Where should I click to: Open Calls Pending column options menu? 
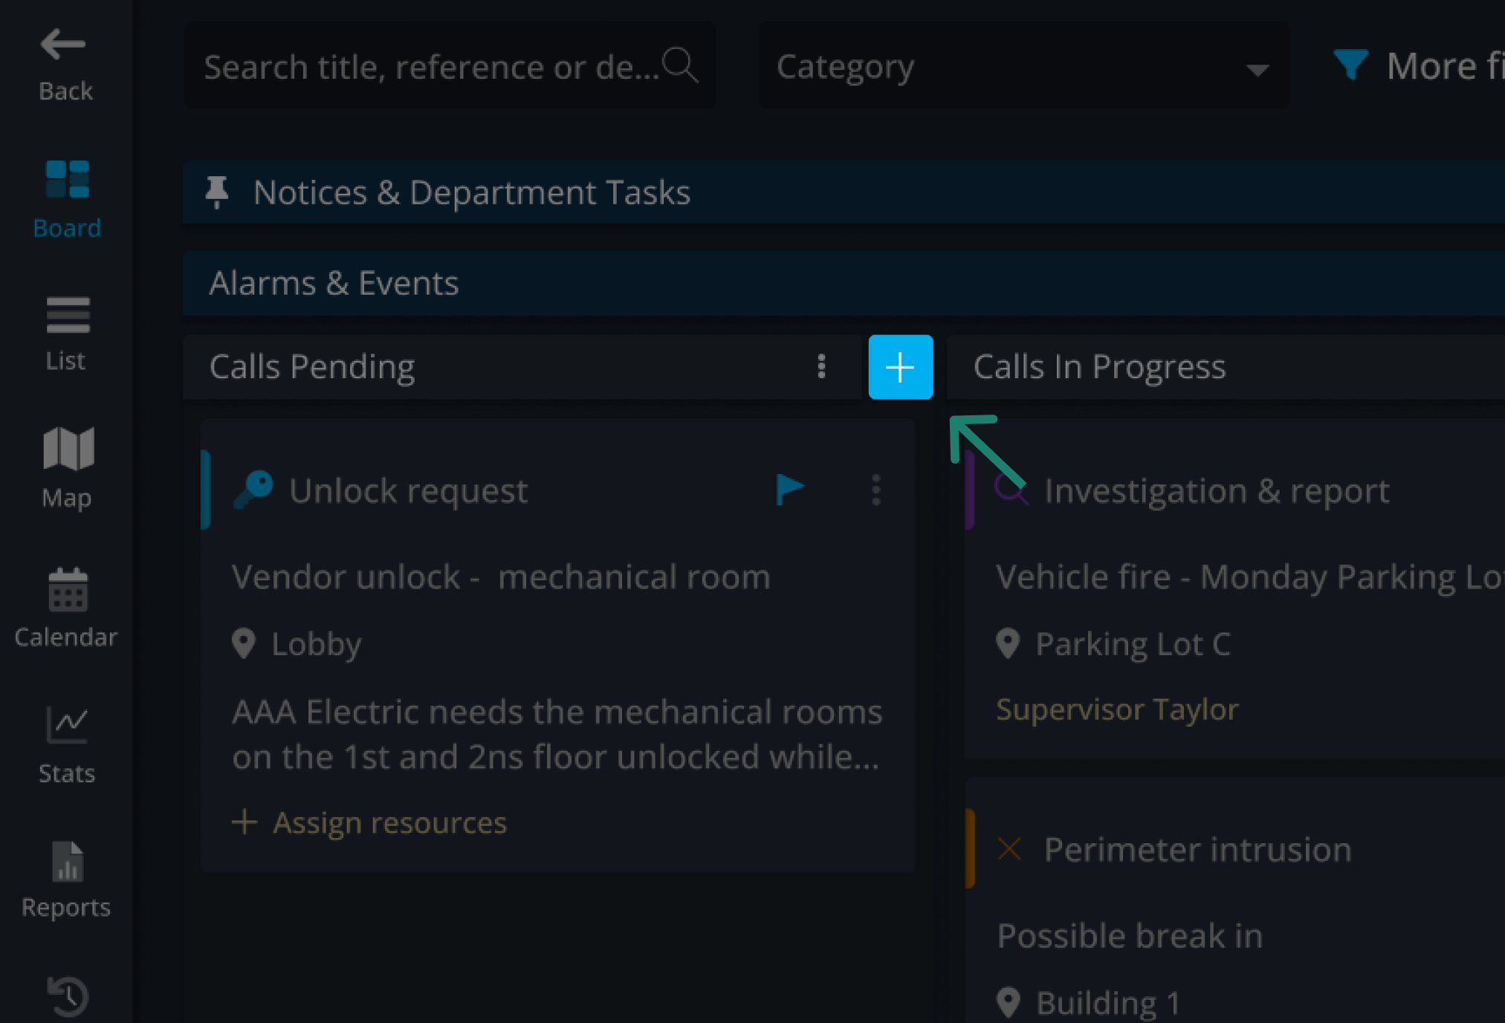821,366
